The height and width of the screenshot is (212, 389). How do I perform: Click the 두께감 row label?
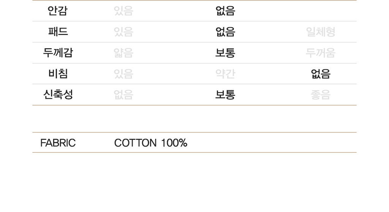[x=58, y=53]
